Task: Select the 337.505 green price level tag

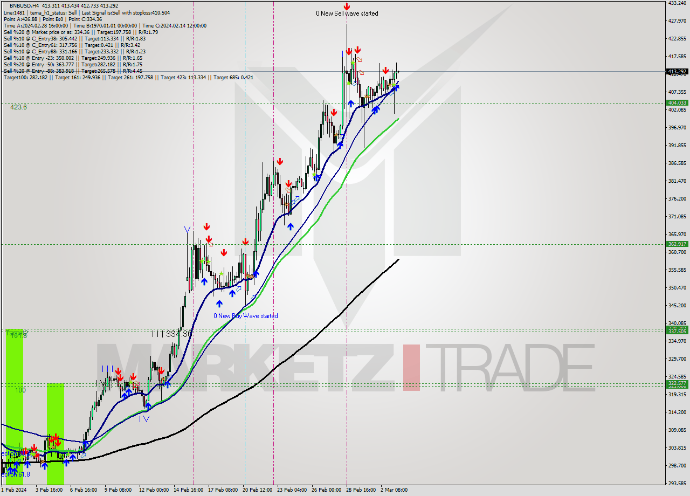Action: [x=677, y=331]
